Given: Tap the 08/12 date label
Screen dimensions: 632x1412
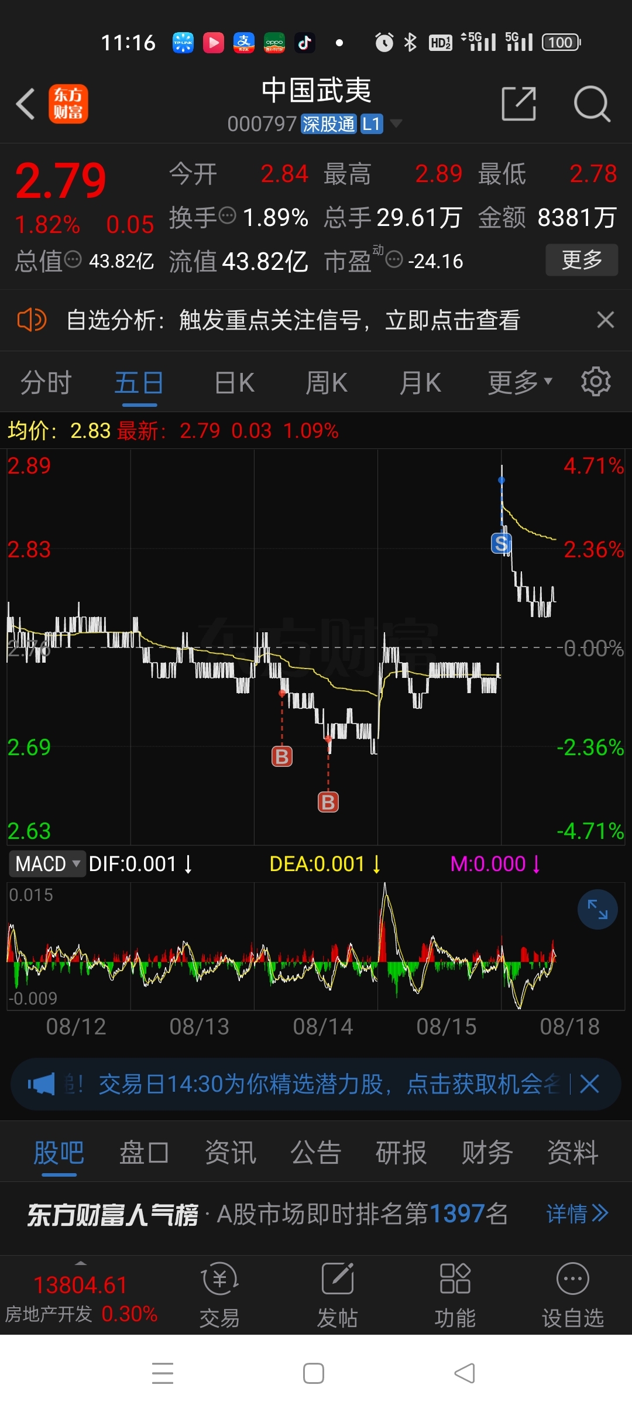Looking at the screenshot, I should coord(76,1027).
